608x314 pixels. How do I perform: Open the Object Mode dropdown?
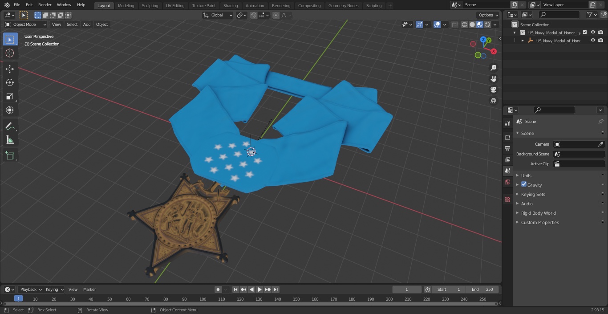pyautogui.click(x=26, y=24)
